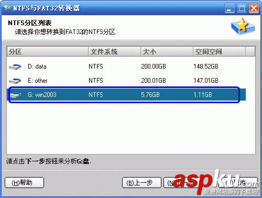The image size is (262, 198).
Task: Sort by the 文件系统 column header
Action: [114, 51]
